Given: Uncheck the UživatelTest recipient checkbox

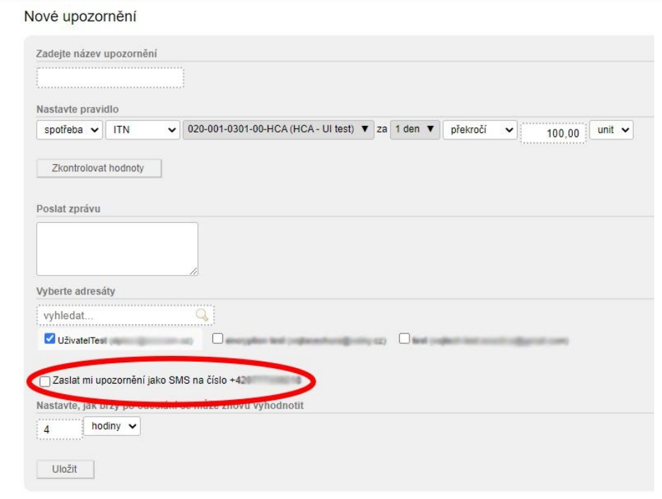Looking at the screenshot, I should pyautogui.click(x=50, y=340).
